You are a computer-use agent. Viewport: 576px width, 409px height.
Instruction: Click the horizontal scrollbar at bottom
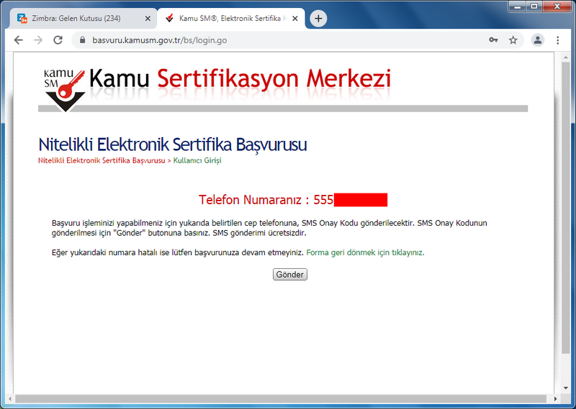281,398
